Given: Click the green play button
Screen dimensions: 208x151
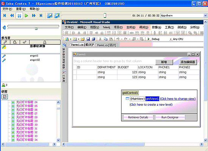Looking at the screenshot, I should (27, 16).
